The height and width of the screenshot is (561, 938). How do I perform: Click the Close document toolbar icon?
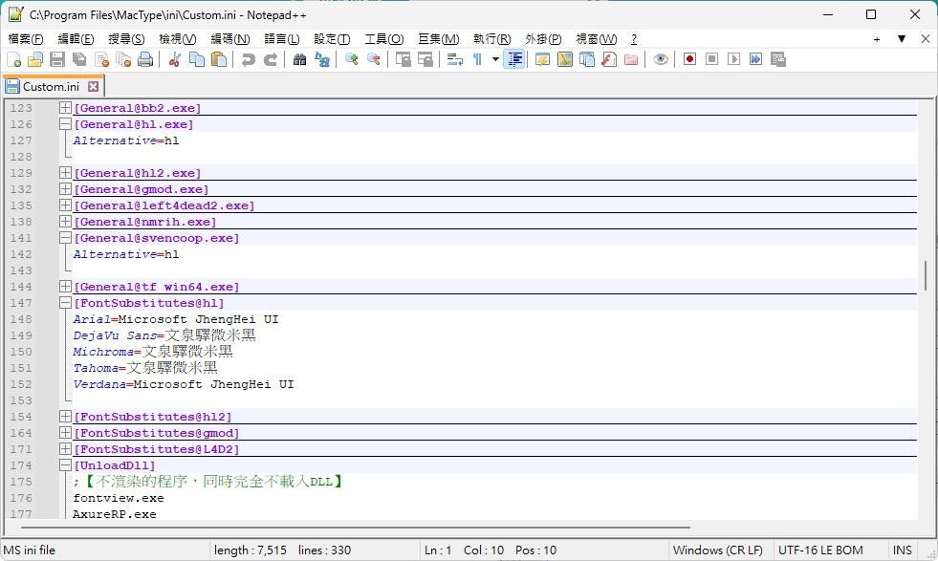point(101,59)
